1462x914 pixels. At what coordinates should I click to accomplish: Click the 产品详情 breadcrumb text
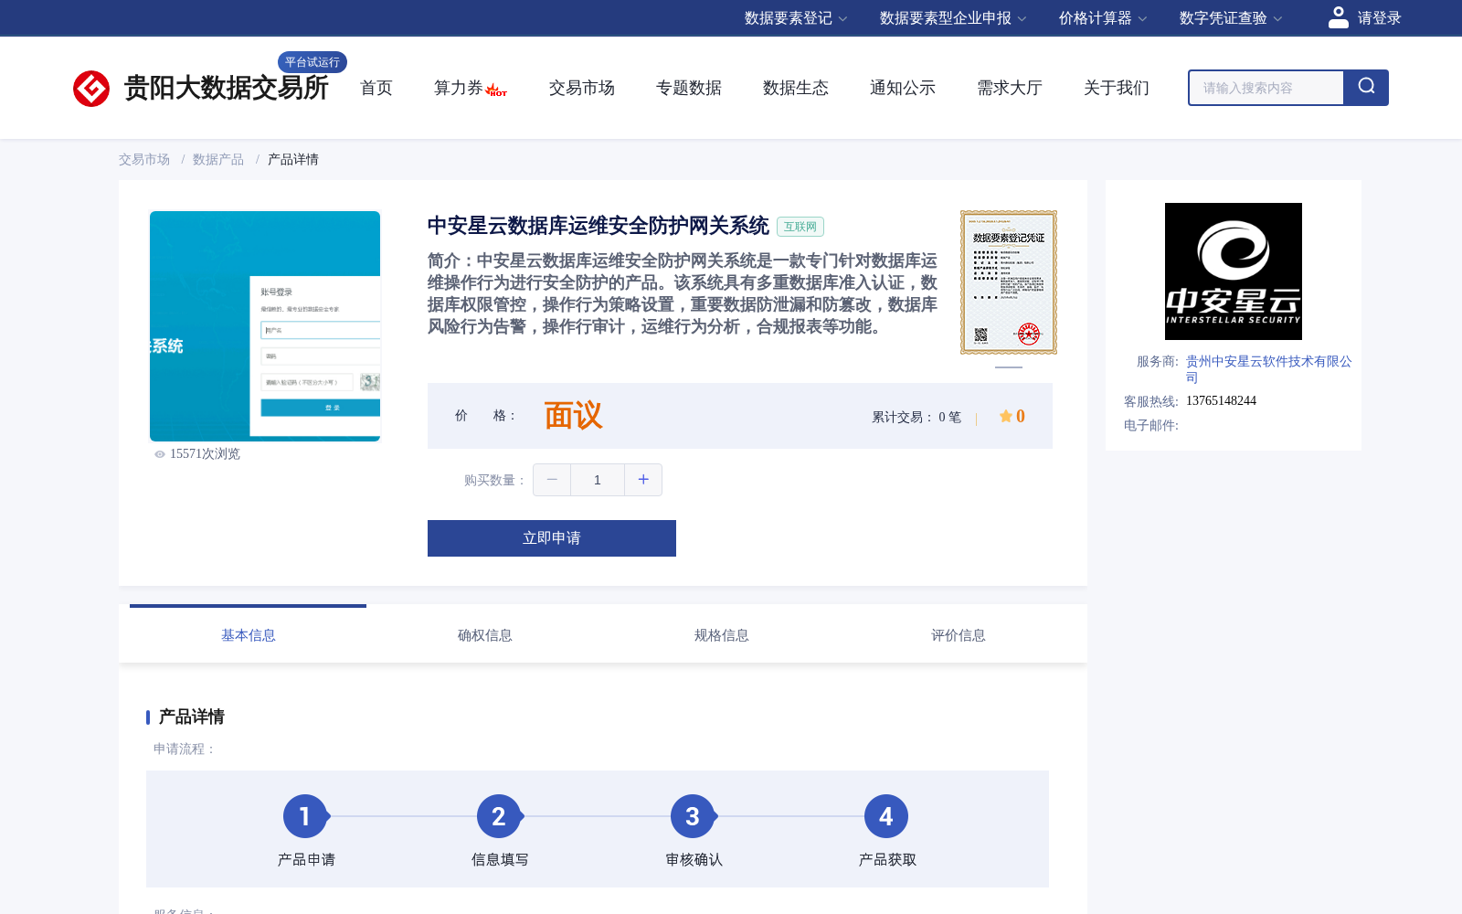(x=293, y=159)
